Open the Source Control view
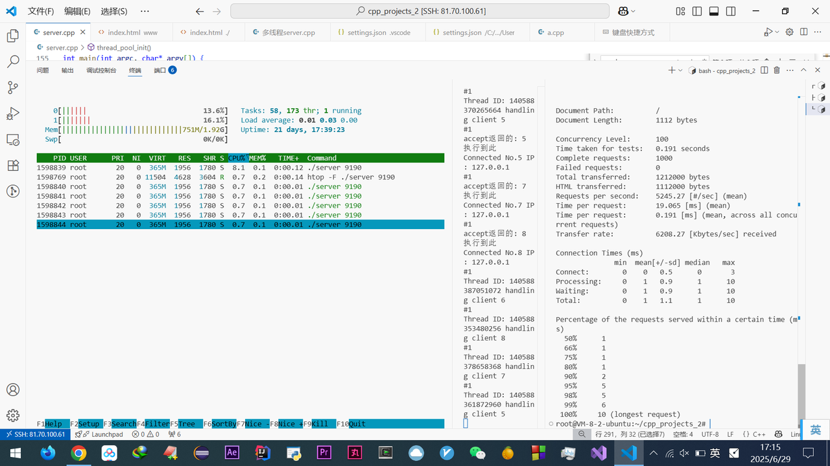This screenshot has width=830, height=466. coord(12,87)
